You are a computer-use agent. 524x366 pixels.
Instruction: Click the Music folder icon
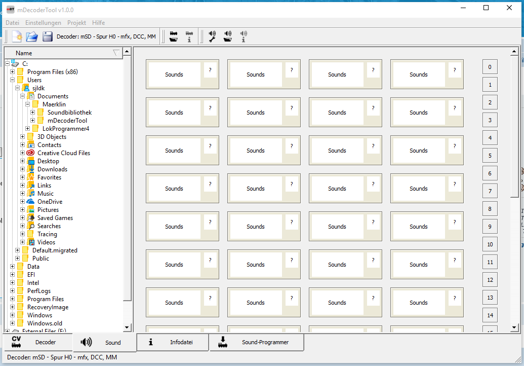pyautogui.click(x=31, y=193)
